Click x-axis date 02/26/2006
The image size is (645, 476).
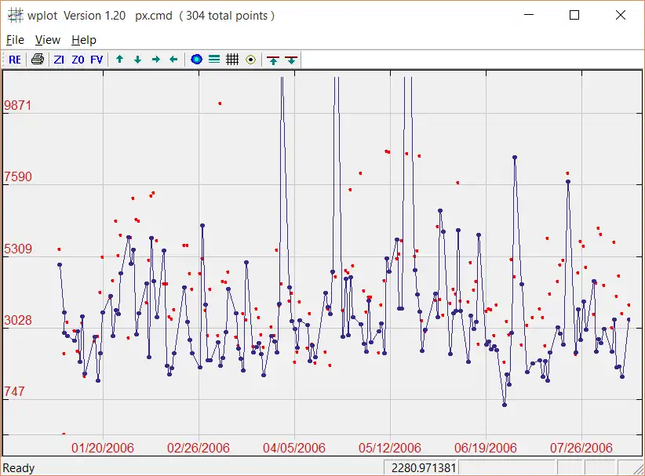pyautogui.click(x=199, y=448)
